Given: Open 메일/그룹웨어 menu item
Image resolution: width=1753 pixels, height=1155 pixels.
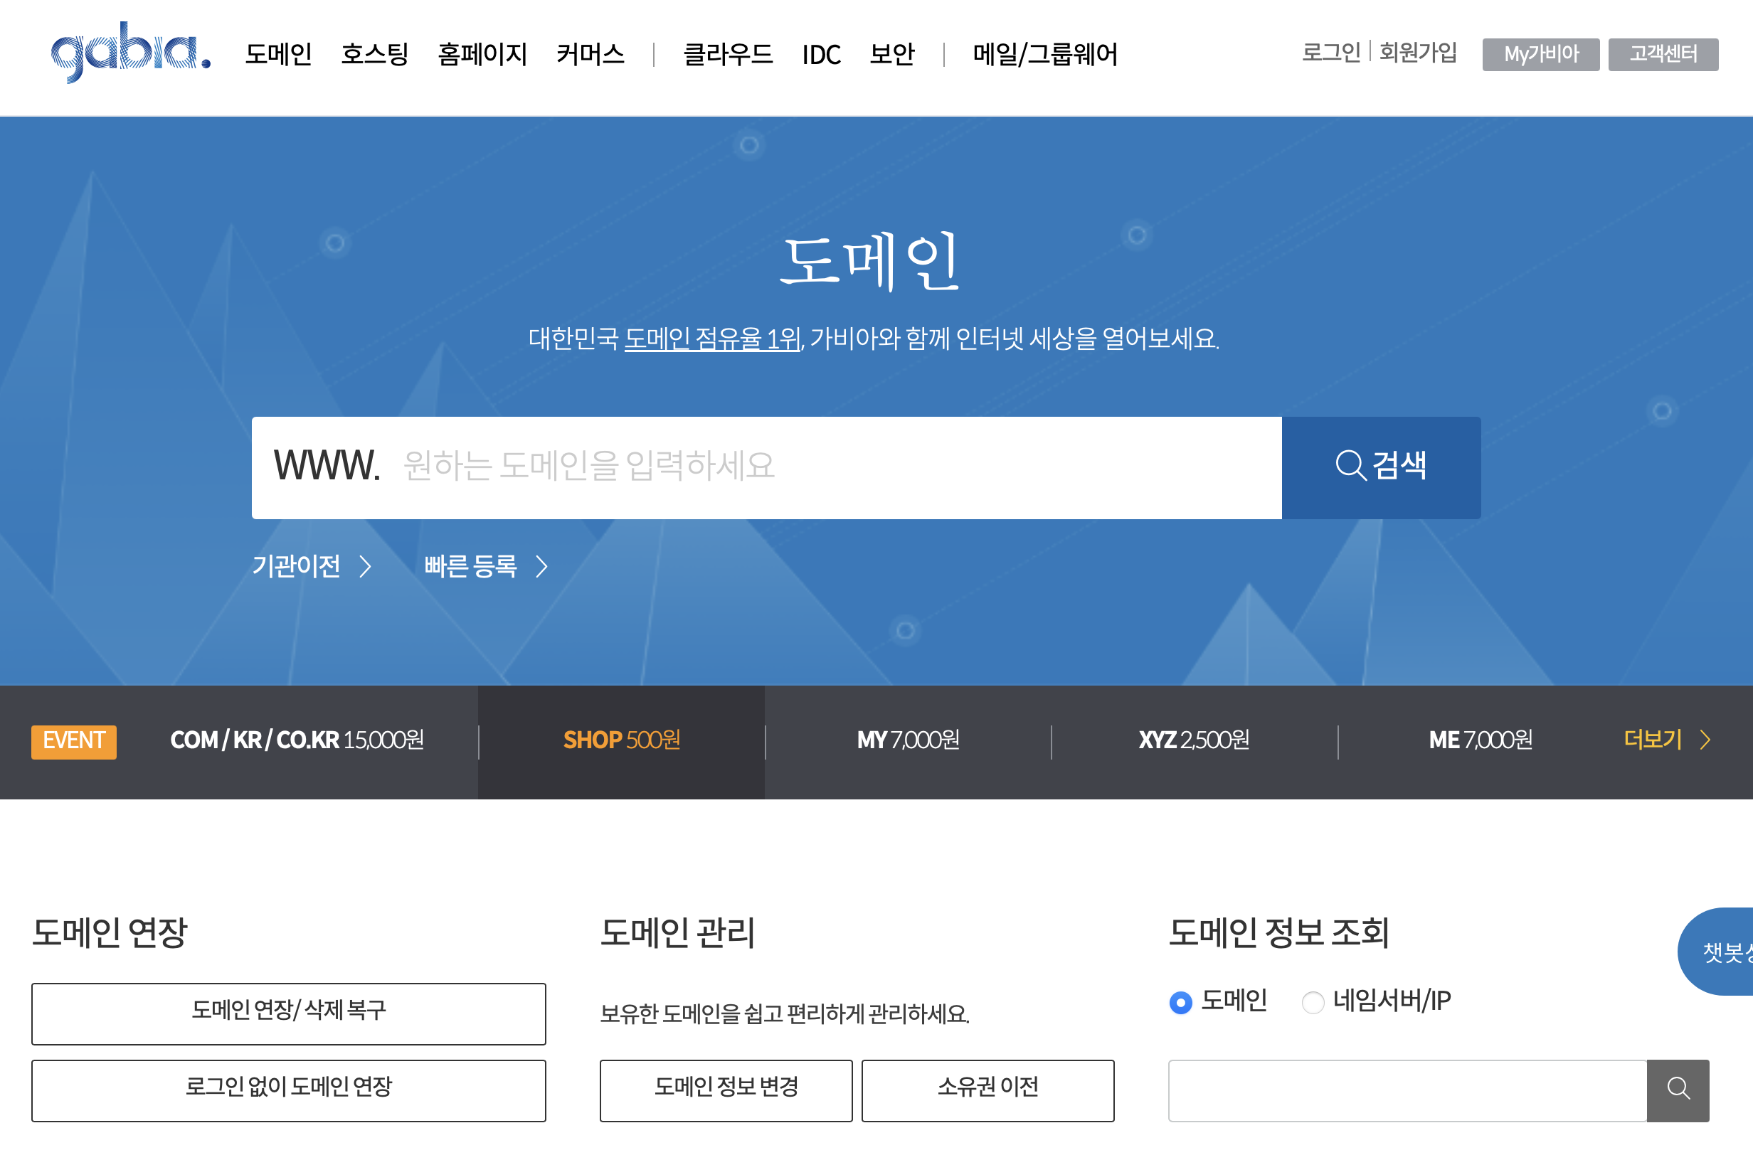Looking at the screenshot, I should (1044, 54).
